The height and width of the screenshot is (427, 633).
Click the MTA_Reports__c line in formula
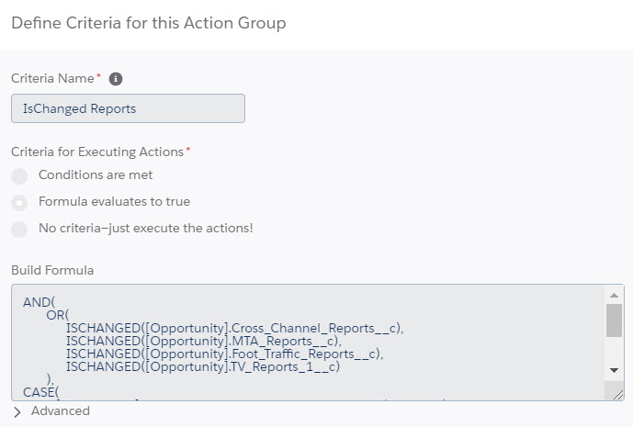203,340
